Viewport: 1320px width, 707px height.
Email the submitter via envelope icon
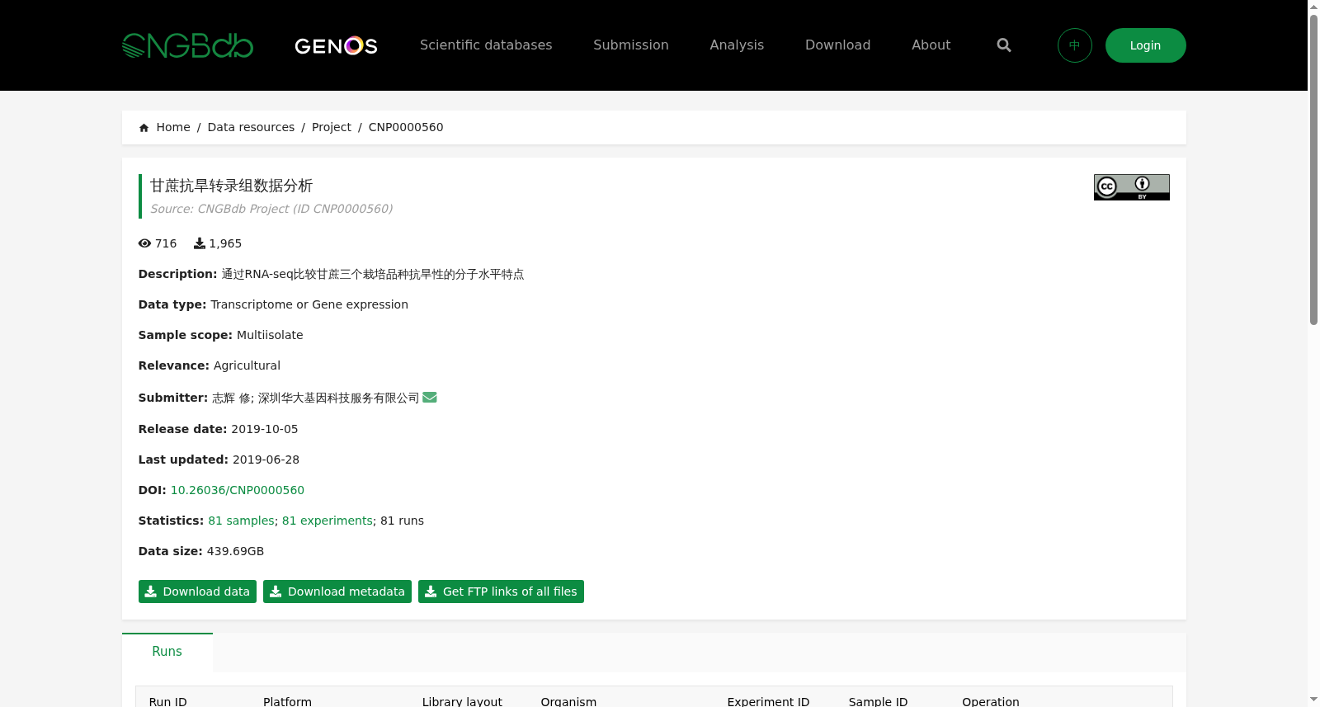[x=430, y=398]
